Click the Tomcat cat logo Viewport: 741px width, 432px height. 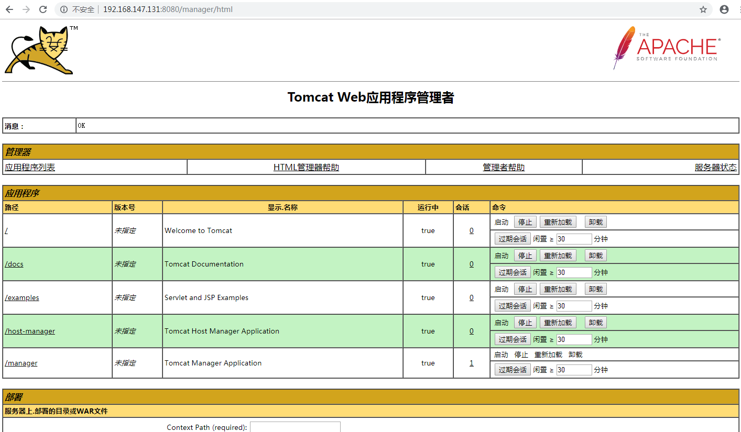coord(41,50)
